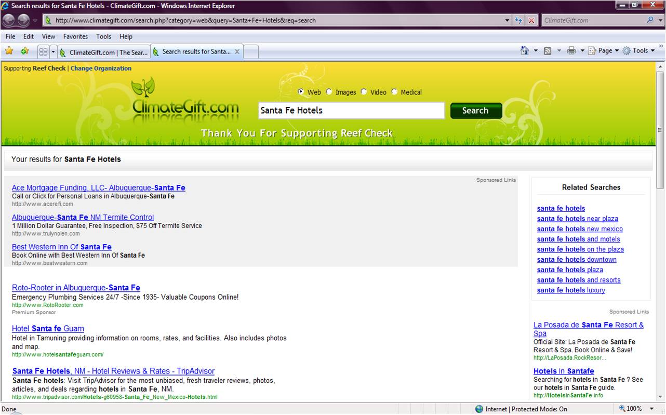This screenshot has width=666, height=415.
Task: Select the Images search radio button
Action: 329,92
